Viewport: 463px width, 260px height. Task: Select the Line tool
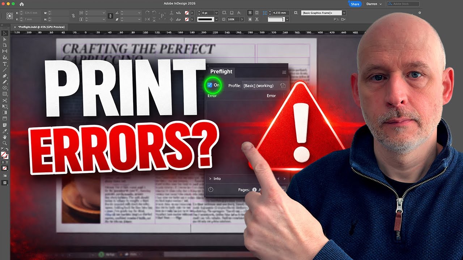[5, 70]
